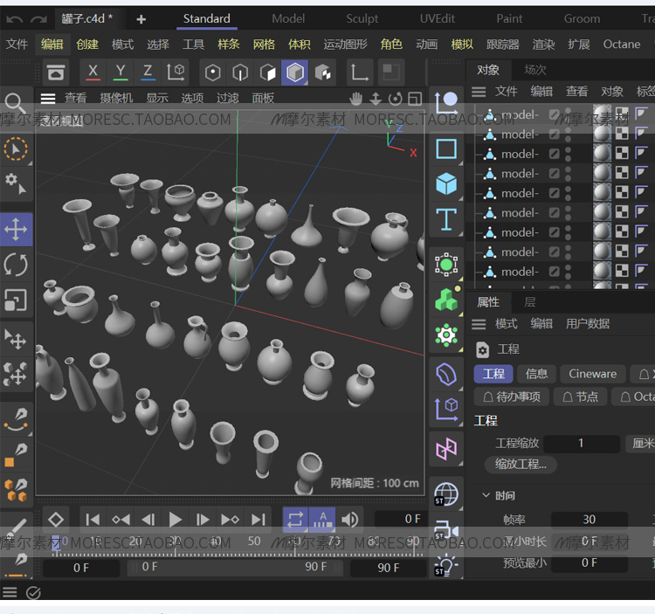This screenshot has width=655, height=614.
Task: Open the asset browser box icon
Action: pos(56,72)
